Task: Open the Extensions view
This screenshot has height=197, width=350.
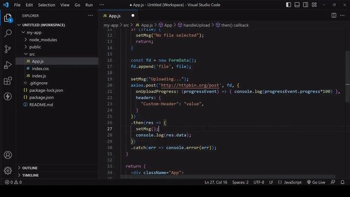Action: pos(8,80)
